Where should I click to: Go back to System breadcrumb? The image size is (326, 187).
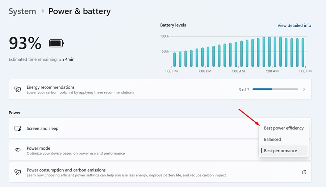(x=22, y=11)
